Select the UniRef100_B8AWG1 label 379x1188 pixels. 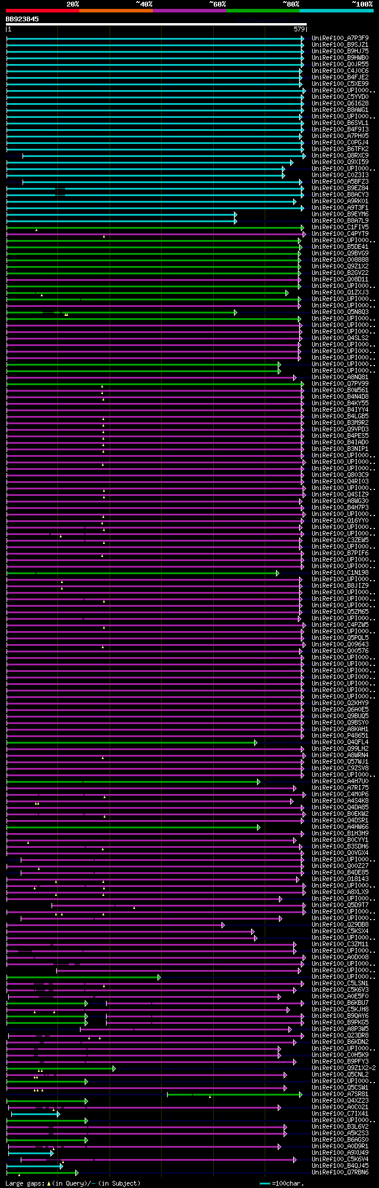point(340,110)
